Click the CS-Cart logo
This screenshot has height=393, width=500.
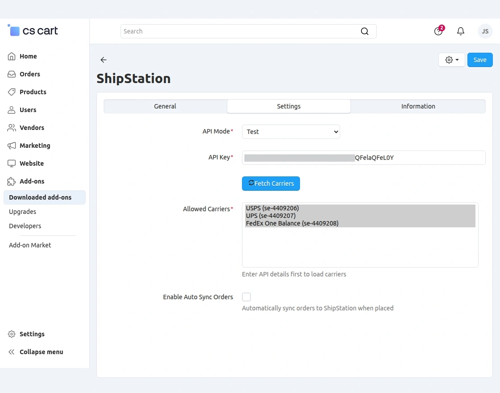coord(33,31)
